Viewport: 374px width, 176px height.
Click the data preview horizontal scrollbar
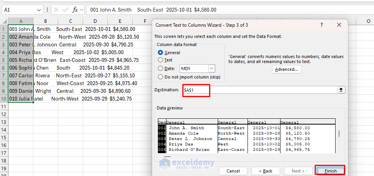(x=168, y=157)
